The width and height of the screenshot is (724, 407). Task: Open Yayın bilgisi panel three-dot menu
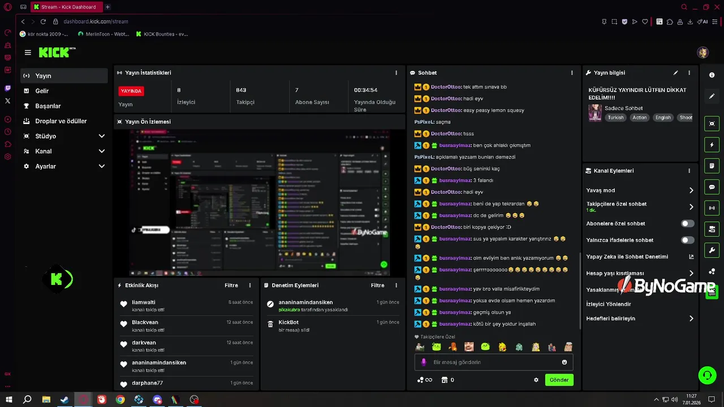[689, 73]
